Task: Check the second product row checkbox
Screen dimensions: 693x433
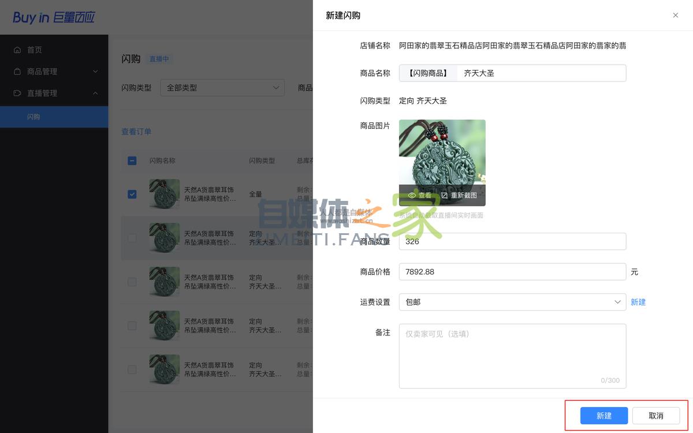Action: pos(132,238)
